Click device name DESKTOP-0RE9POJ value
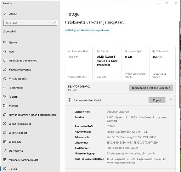The image size is (181, 172). (x=118, y=112)
